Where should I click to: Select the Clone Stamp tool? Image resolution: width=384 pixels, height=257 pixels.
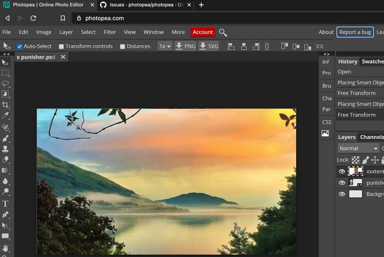click(x=6, y=149)
